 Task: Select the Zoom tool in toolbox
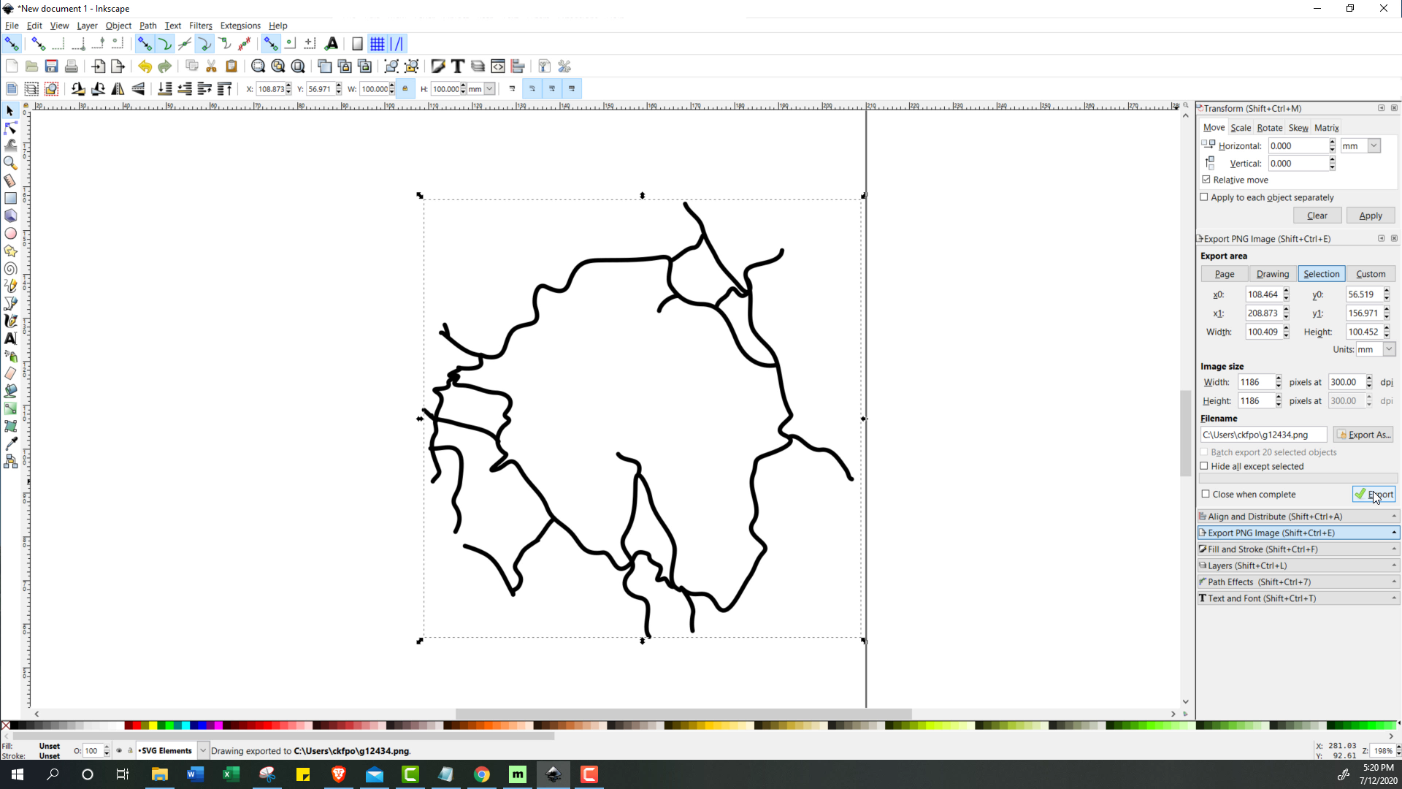10,163
